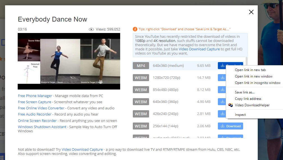Viewport: 283px width, 160px height.
Task: Open the Free Phone Manager link
Action: [x=35, y=96]
